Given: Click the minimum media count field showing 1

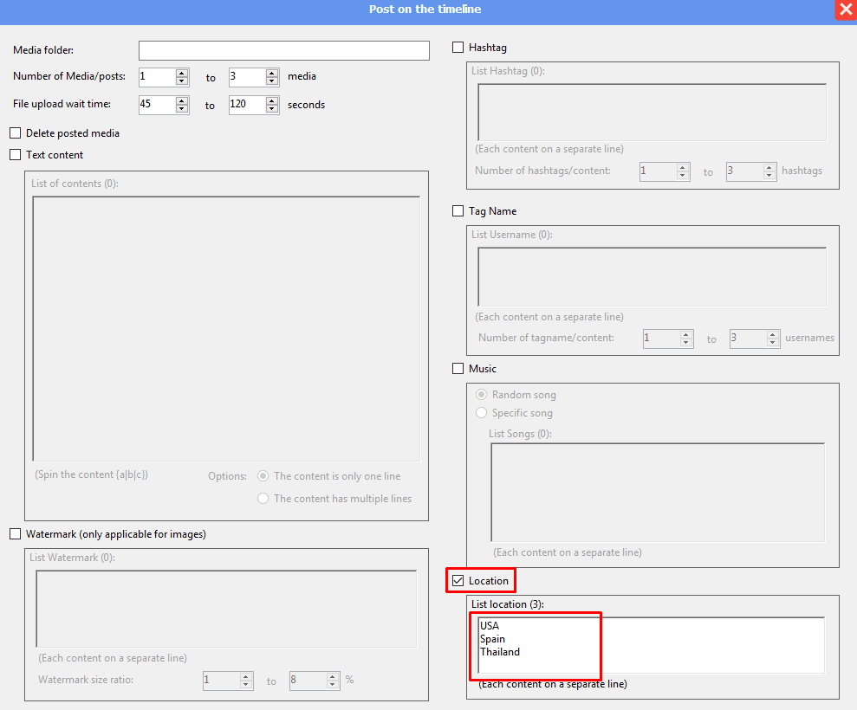Looking at the screenshot, I should (x=156, y=77).
